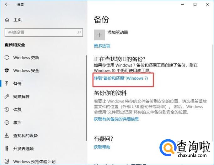The image size is (214, 165).
Task: Click the plus button for 添加驱动器
Action: (x=99, y=35)
